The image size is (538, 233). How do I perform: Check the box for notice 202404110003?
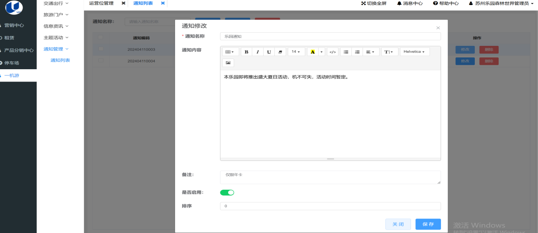[101, 49]
